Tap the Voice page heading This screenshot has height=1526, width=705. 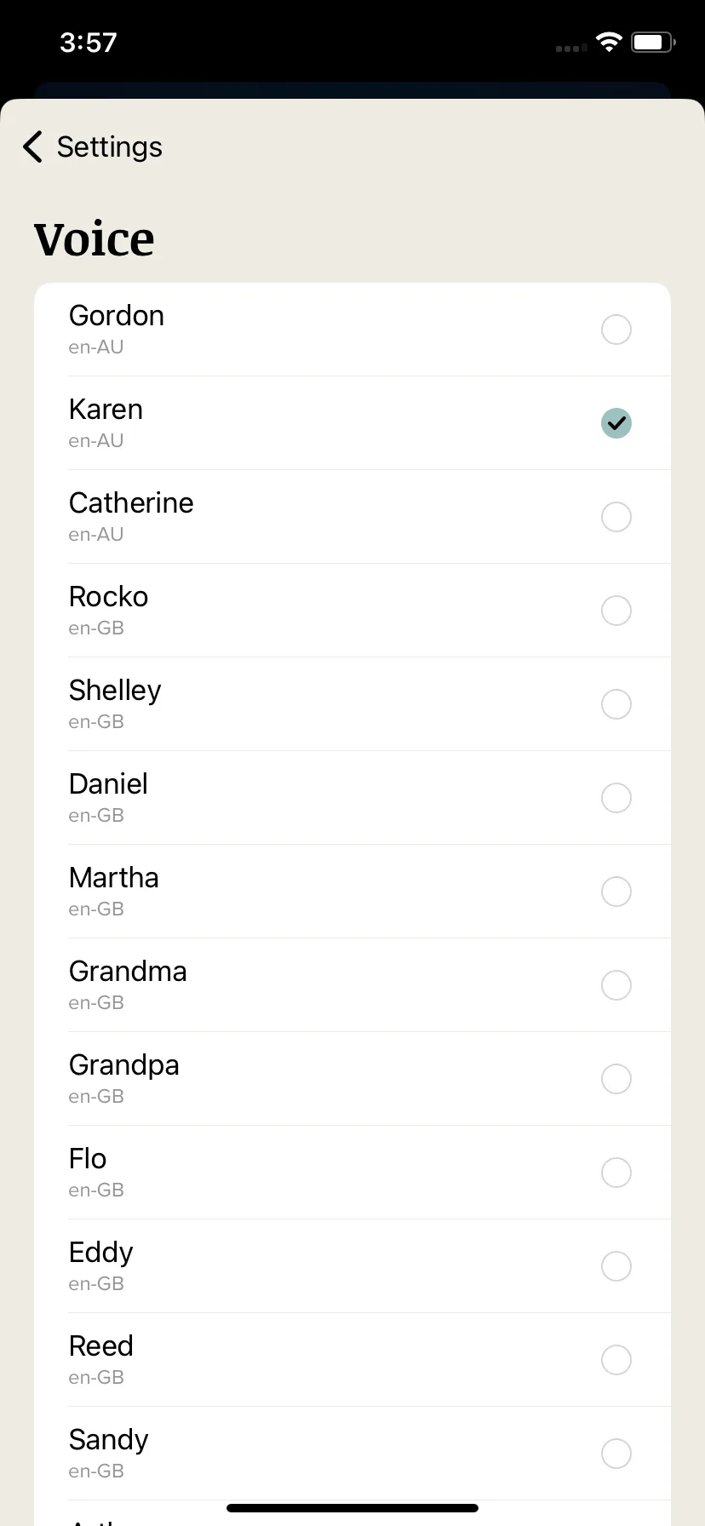(95, 239)
